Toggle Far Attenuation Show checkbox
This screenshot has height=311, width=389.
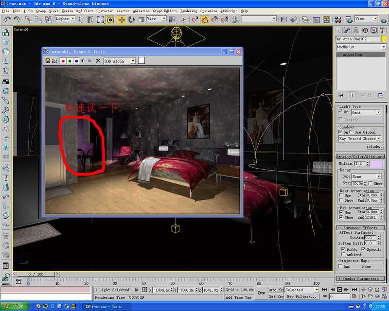pyautogui.click(x=341, y=217)
